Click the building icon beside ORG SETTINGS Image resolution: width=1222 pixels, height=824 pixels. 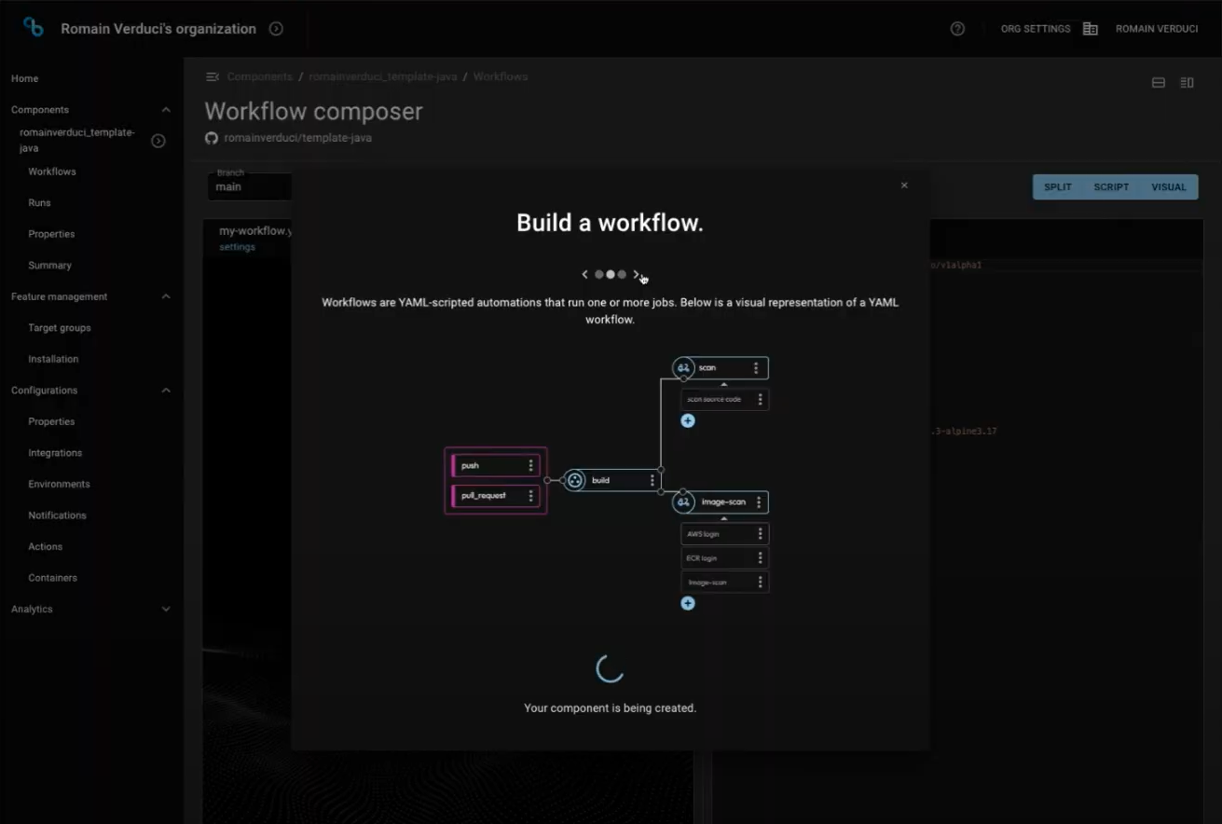[1090, 29]
